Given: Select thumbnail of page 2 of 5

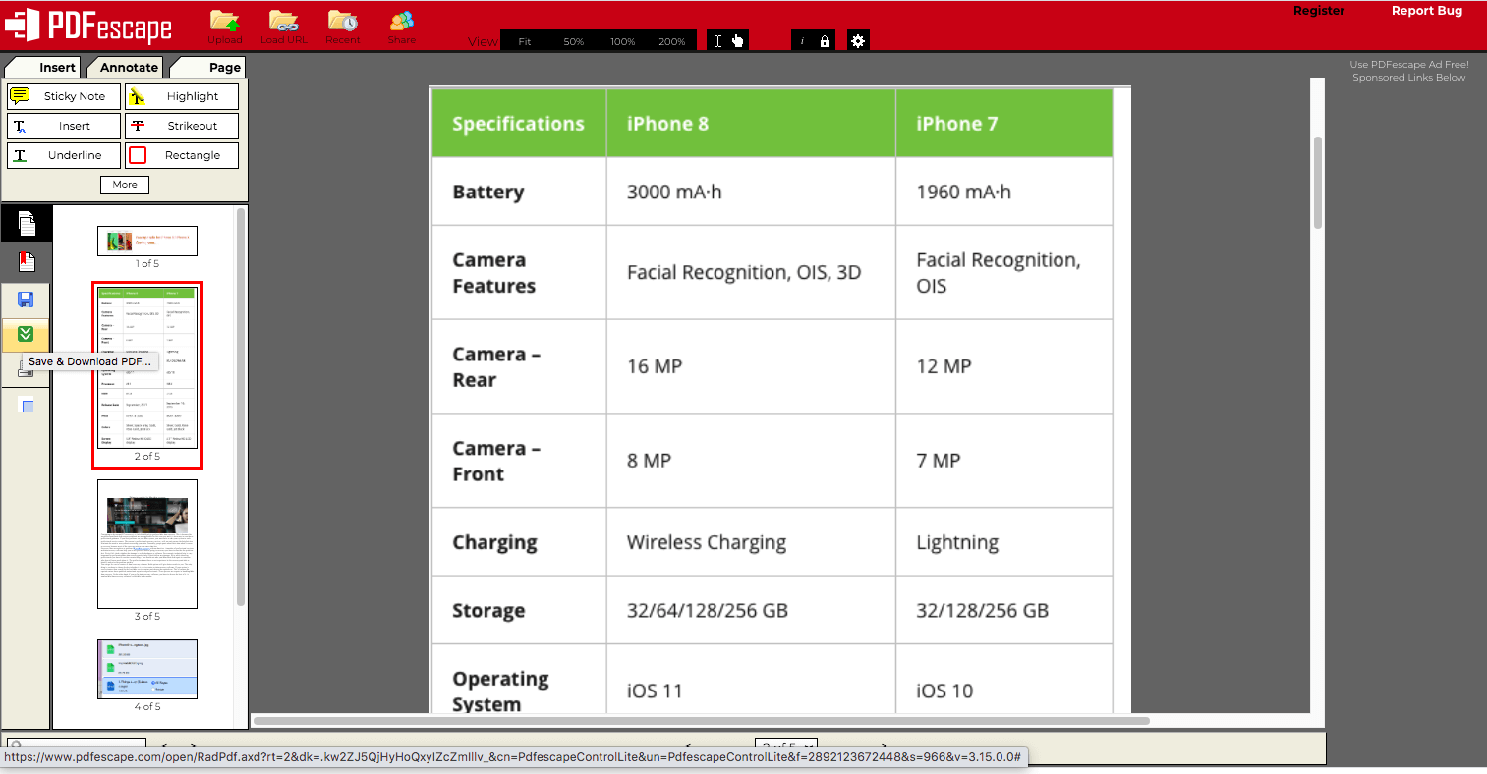Looking at the screenshot, I should (147, 369).
